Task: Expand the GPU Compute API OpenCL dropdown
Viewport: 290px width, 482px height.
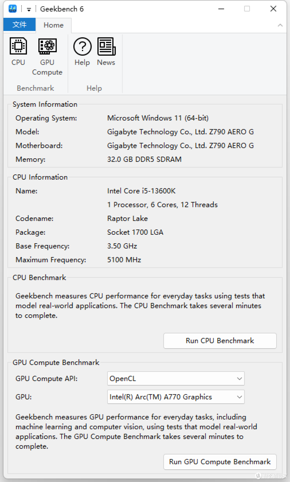Action: [176, 379]
